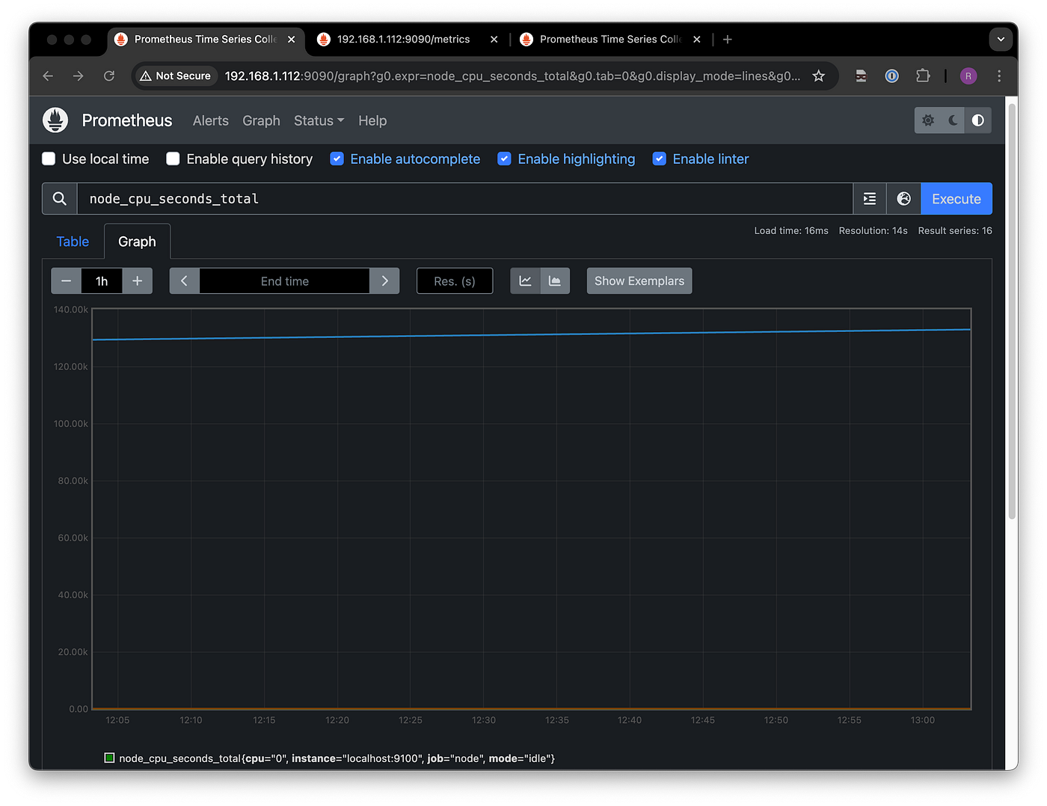Screen dimensions: 1047x806
Task: Open the Help page
Action: (x=372, y=120)
